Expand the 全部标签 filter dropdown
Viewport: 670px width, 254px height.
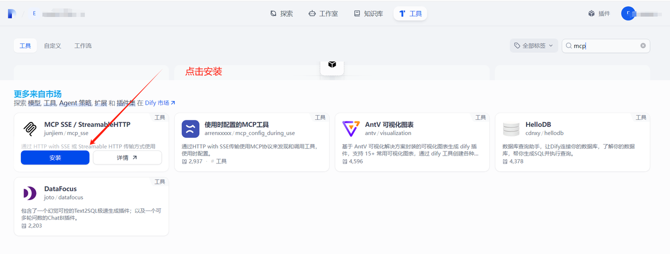[x=534, y=46]
